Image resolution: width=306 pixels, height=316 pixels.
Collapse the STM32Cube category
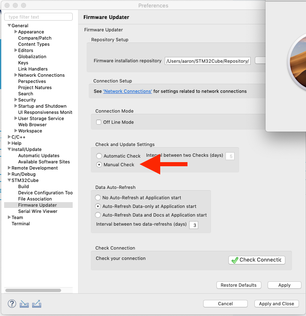[9, 180]
